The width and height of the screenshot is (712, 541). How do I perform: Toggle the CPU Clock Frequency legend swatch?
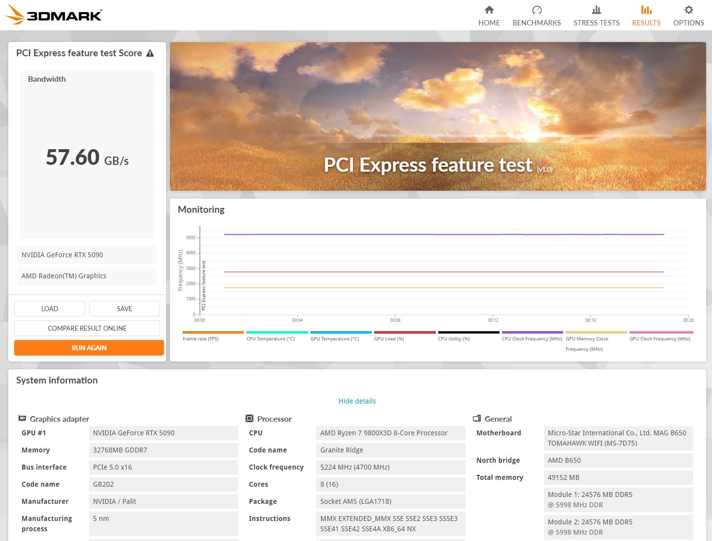tap(532, 333)
